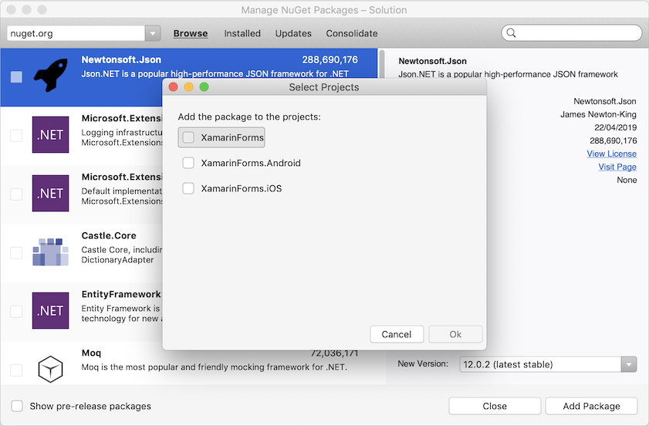This screenshot has width=649, height=426.
Task: Open the View License link
Action: (x=611, y=154)
